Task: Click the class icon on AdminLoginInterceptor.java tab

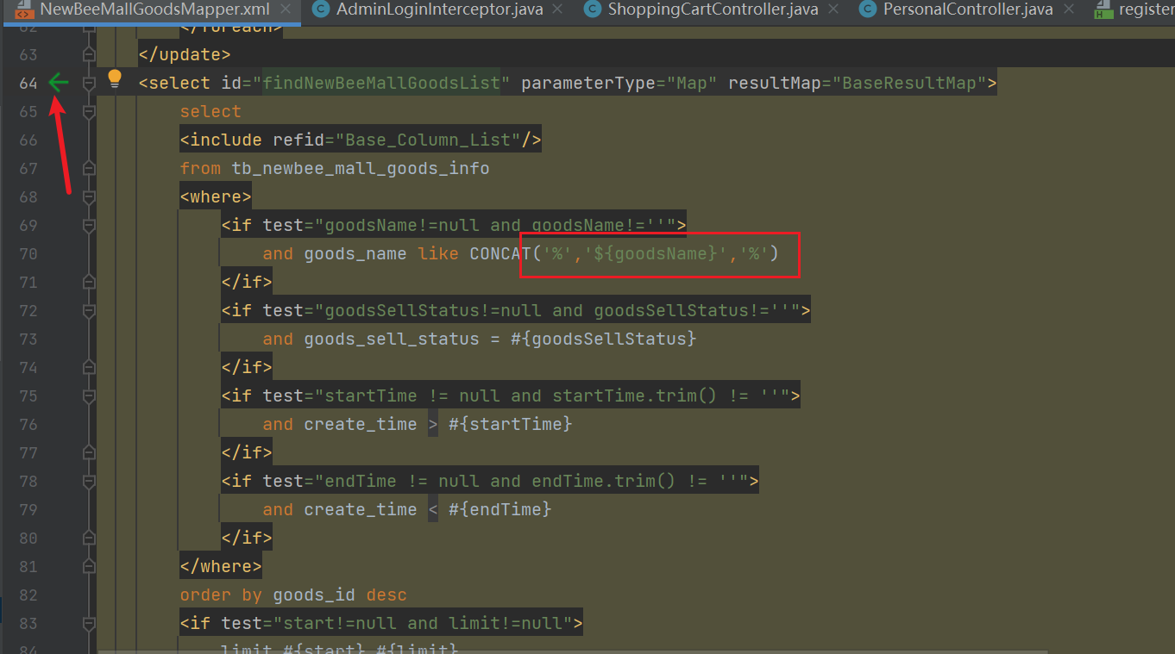Action: pyautogui.click(x=321, y=10)
